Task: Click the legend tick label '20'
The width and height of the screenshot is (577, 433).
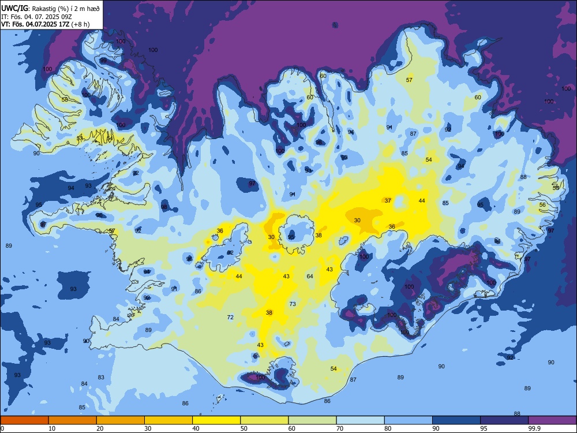Action: [100, 428]
